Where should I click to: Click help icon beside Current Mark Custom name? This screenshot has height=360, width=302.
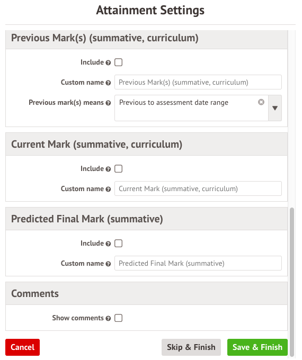108,189
